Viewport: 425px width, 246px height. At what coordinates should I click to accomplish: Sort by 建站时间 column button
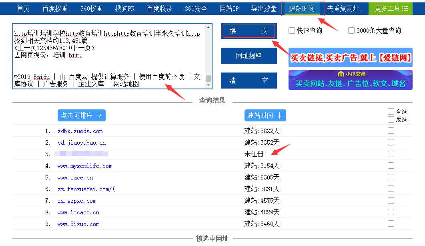click(265, 115)
